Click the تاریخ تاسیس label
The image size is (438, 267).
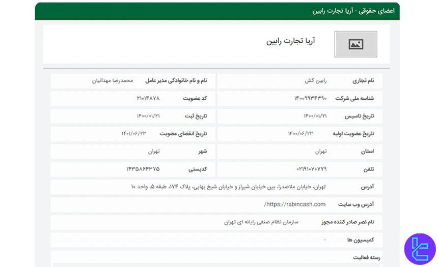(359, 116)
